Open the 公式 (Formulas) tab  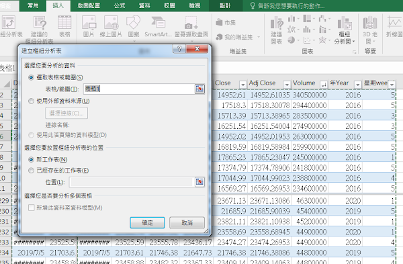120,5
